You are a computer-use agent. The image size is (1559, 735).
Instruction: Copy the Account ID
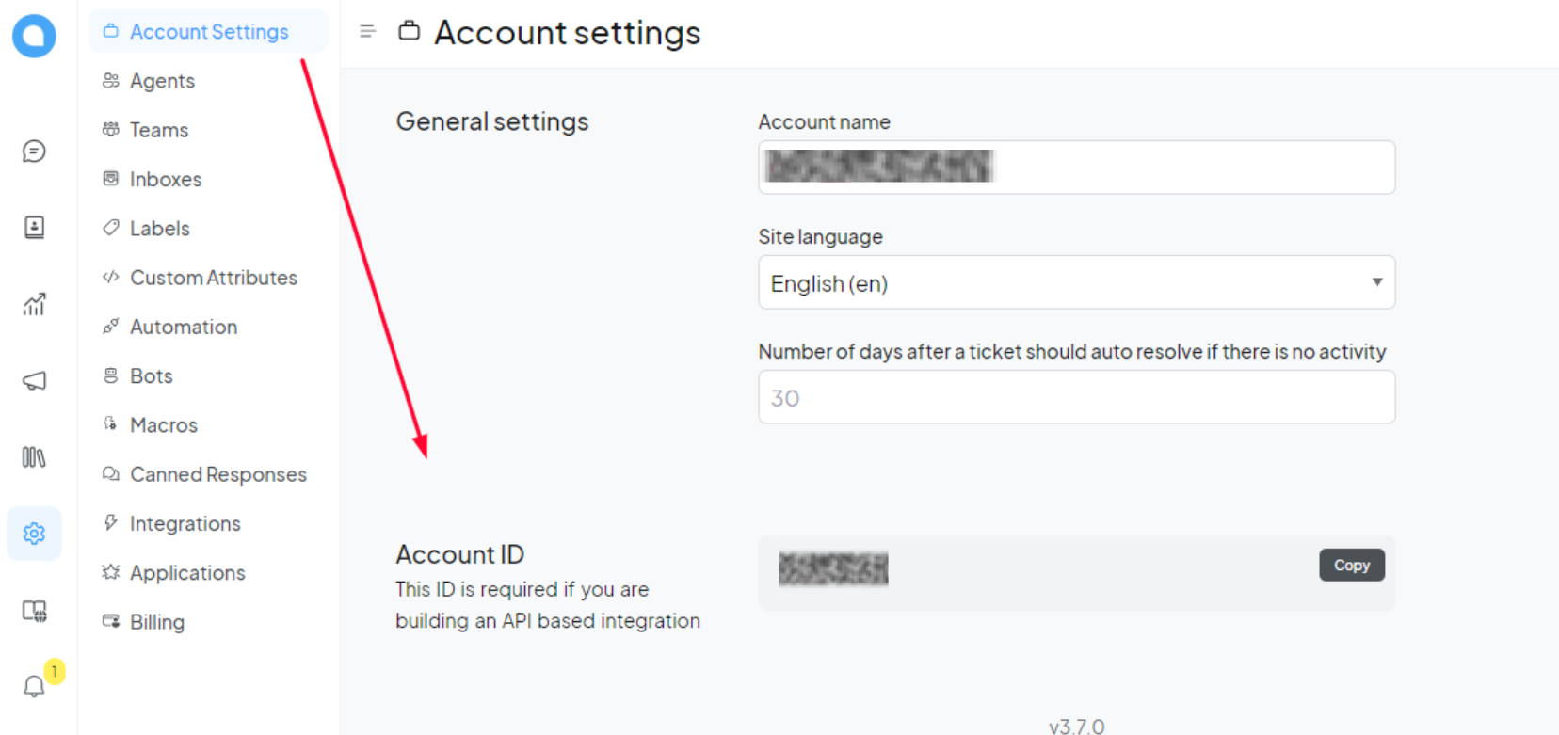pos(1351,565)
